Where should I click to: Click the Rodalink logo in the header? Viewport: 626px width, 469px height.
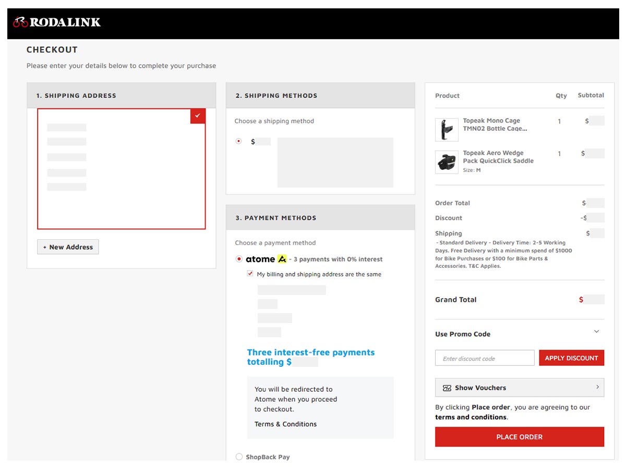coord(57,22)
